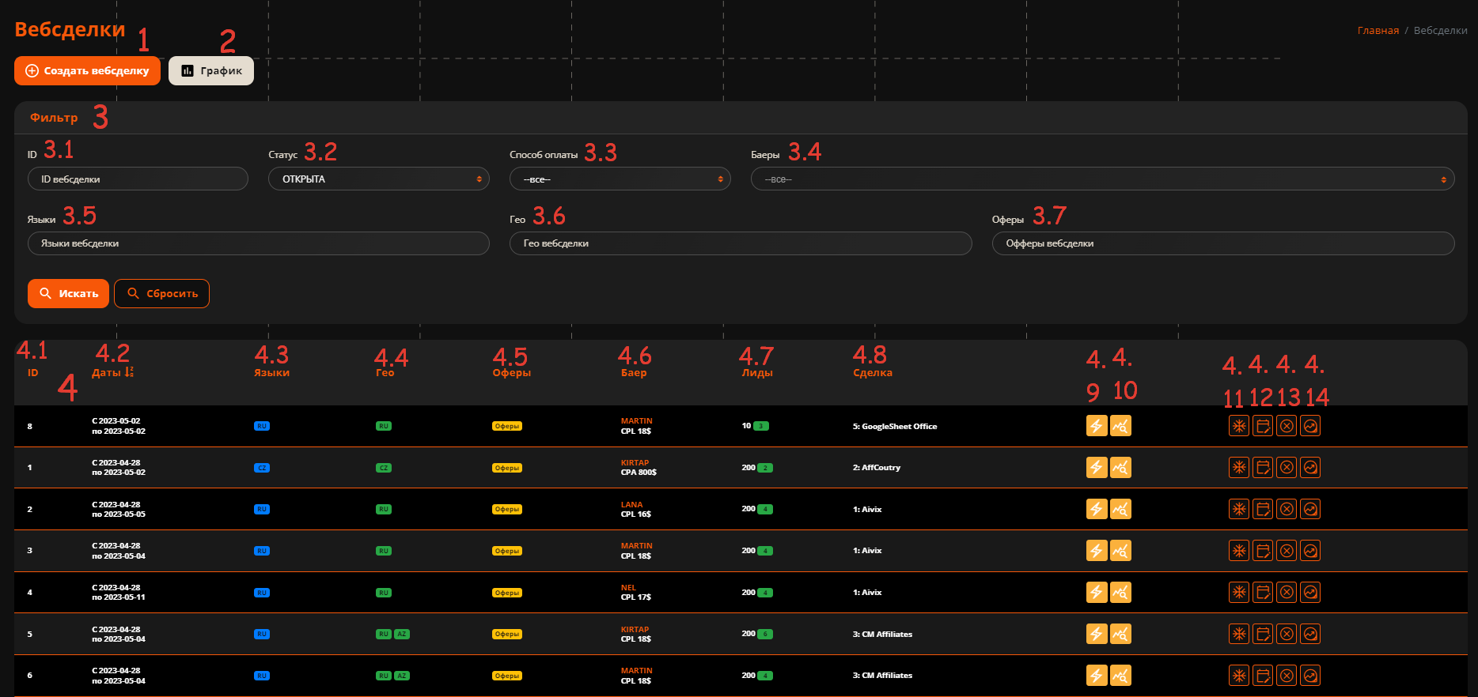1478x697 pixels.
Task: Sort the table by Даты column icon
Action: 129,372
